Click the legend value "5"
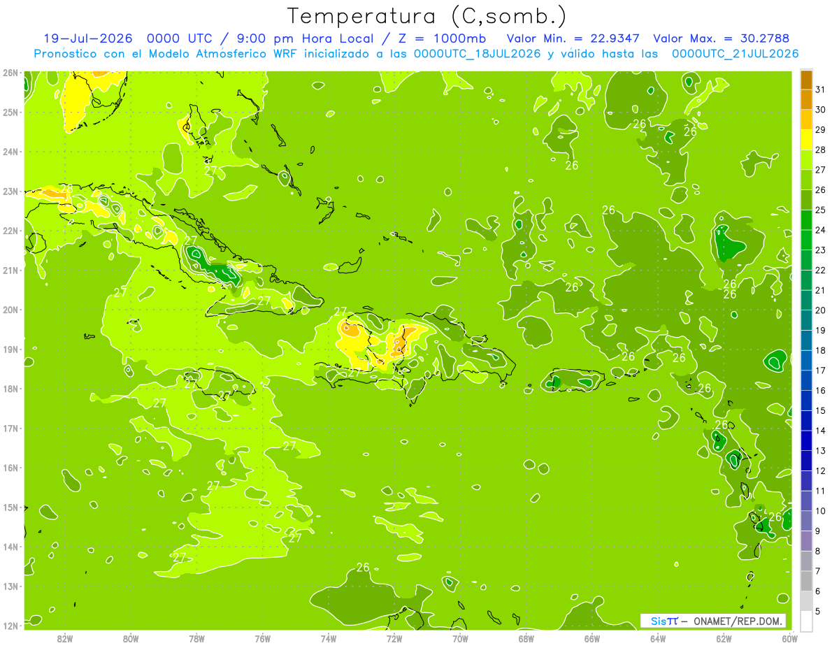 (x=819, y=612)
